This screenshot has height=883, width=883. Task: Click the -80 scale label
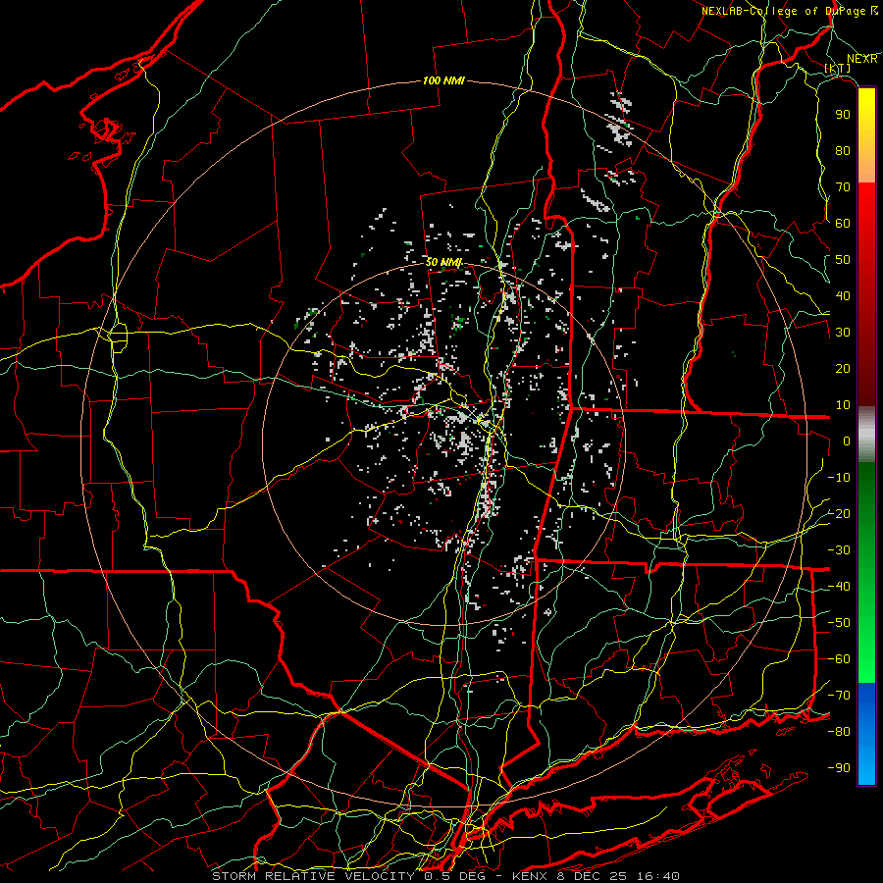(839, 732)
